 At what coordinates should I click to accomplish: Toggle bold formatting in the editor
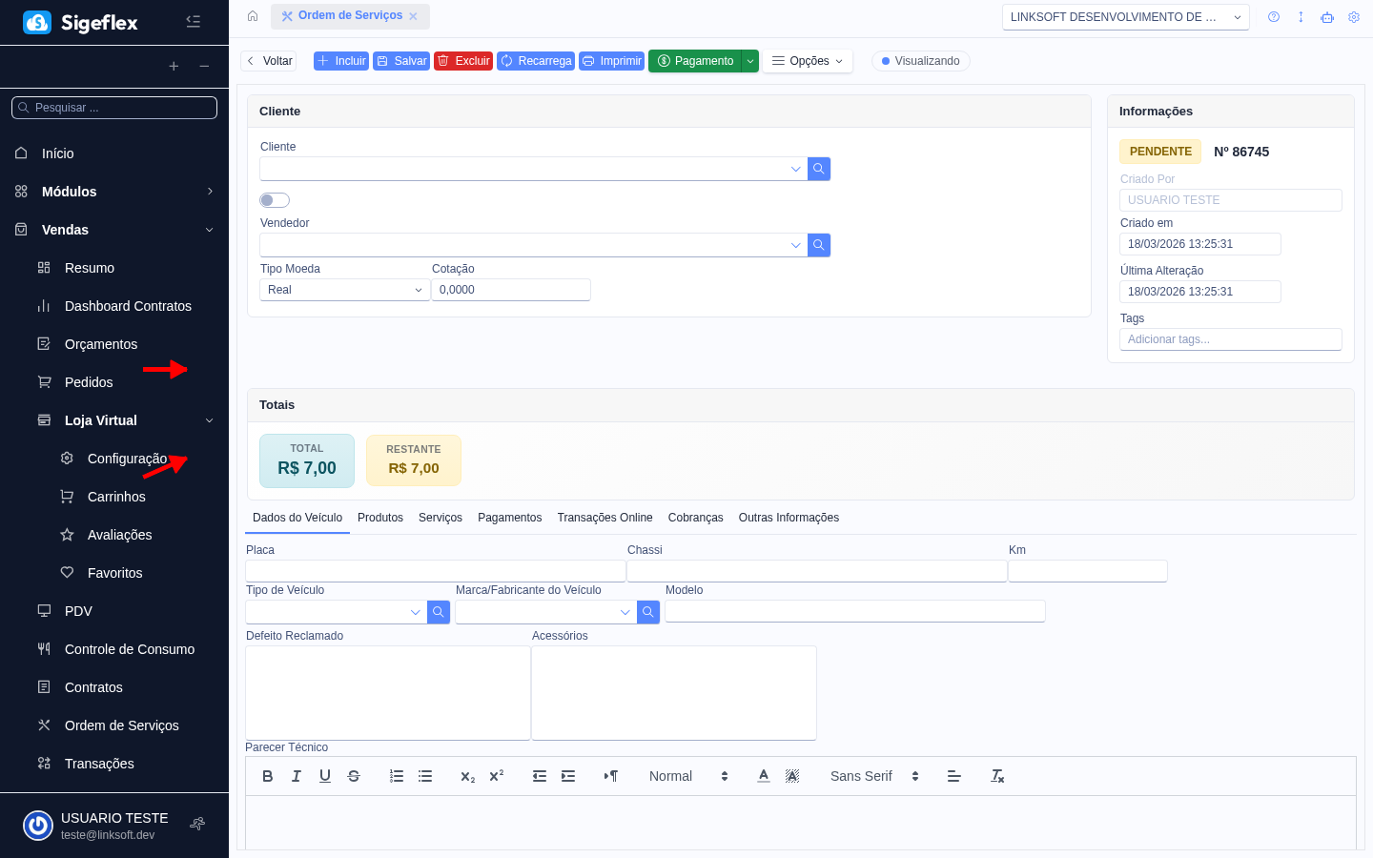tap(268, 776)
